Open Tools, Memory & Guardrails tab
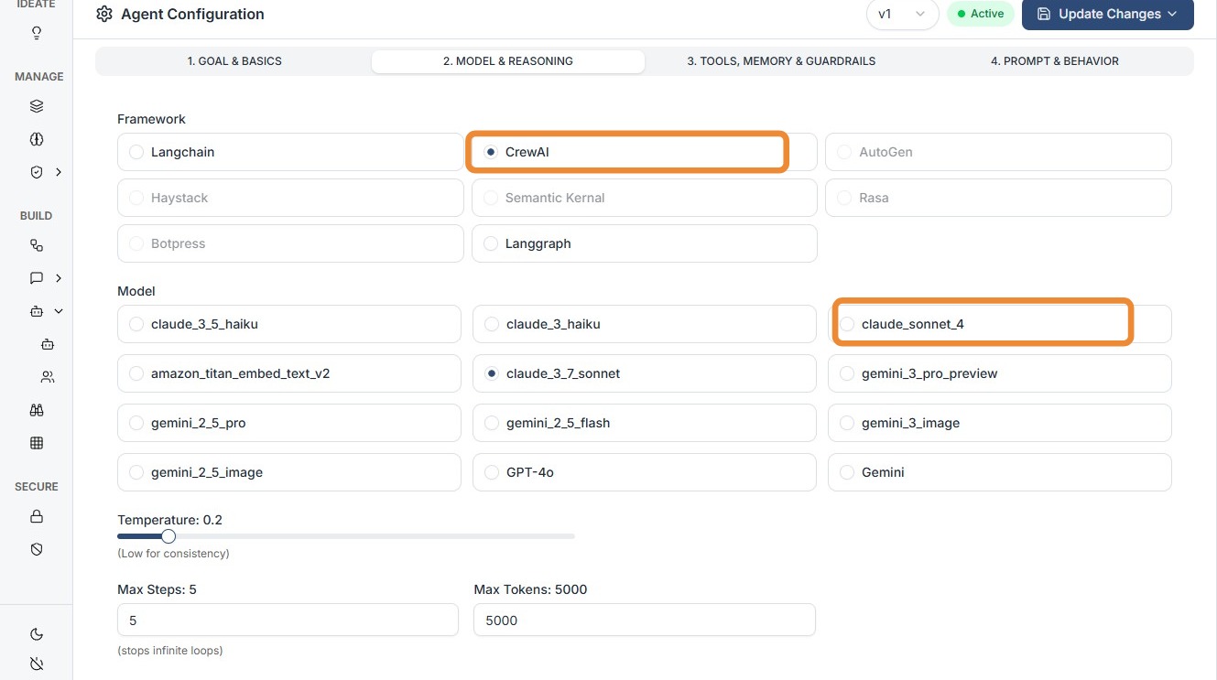 pyautogui.click(x=781, y=61)
